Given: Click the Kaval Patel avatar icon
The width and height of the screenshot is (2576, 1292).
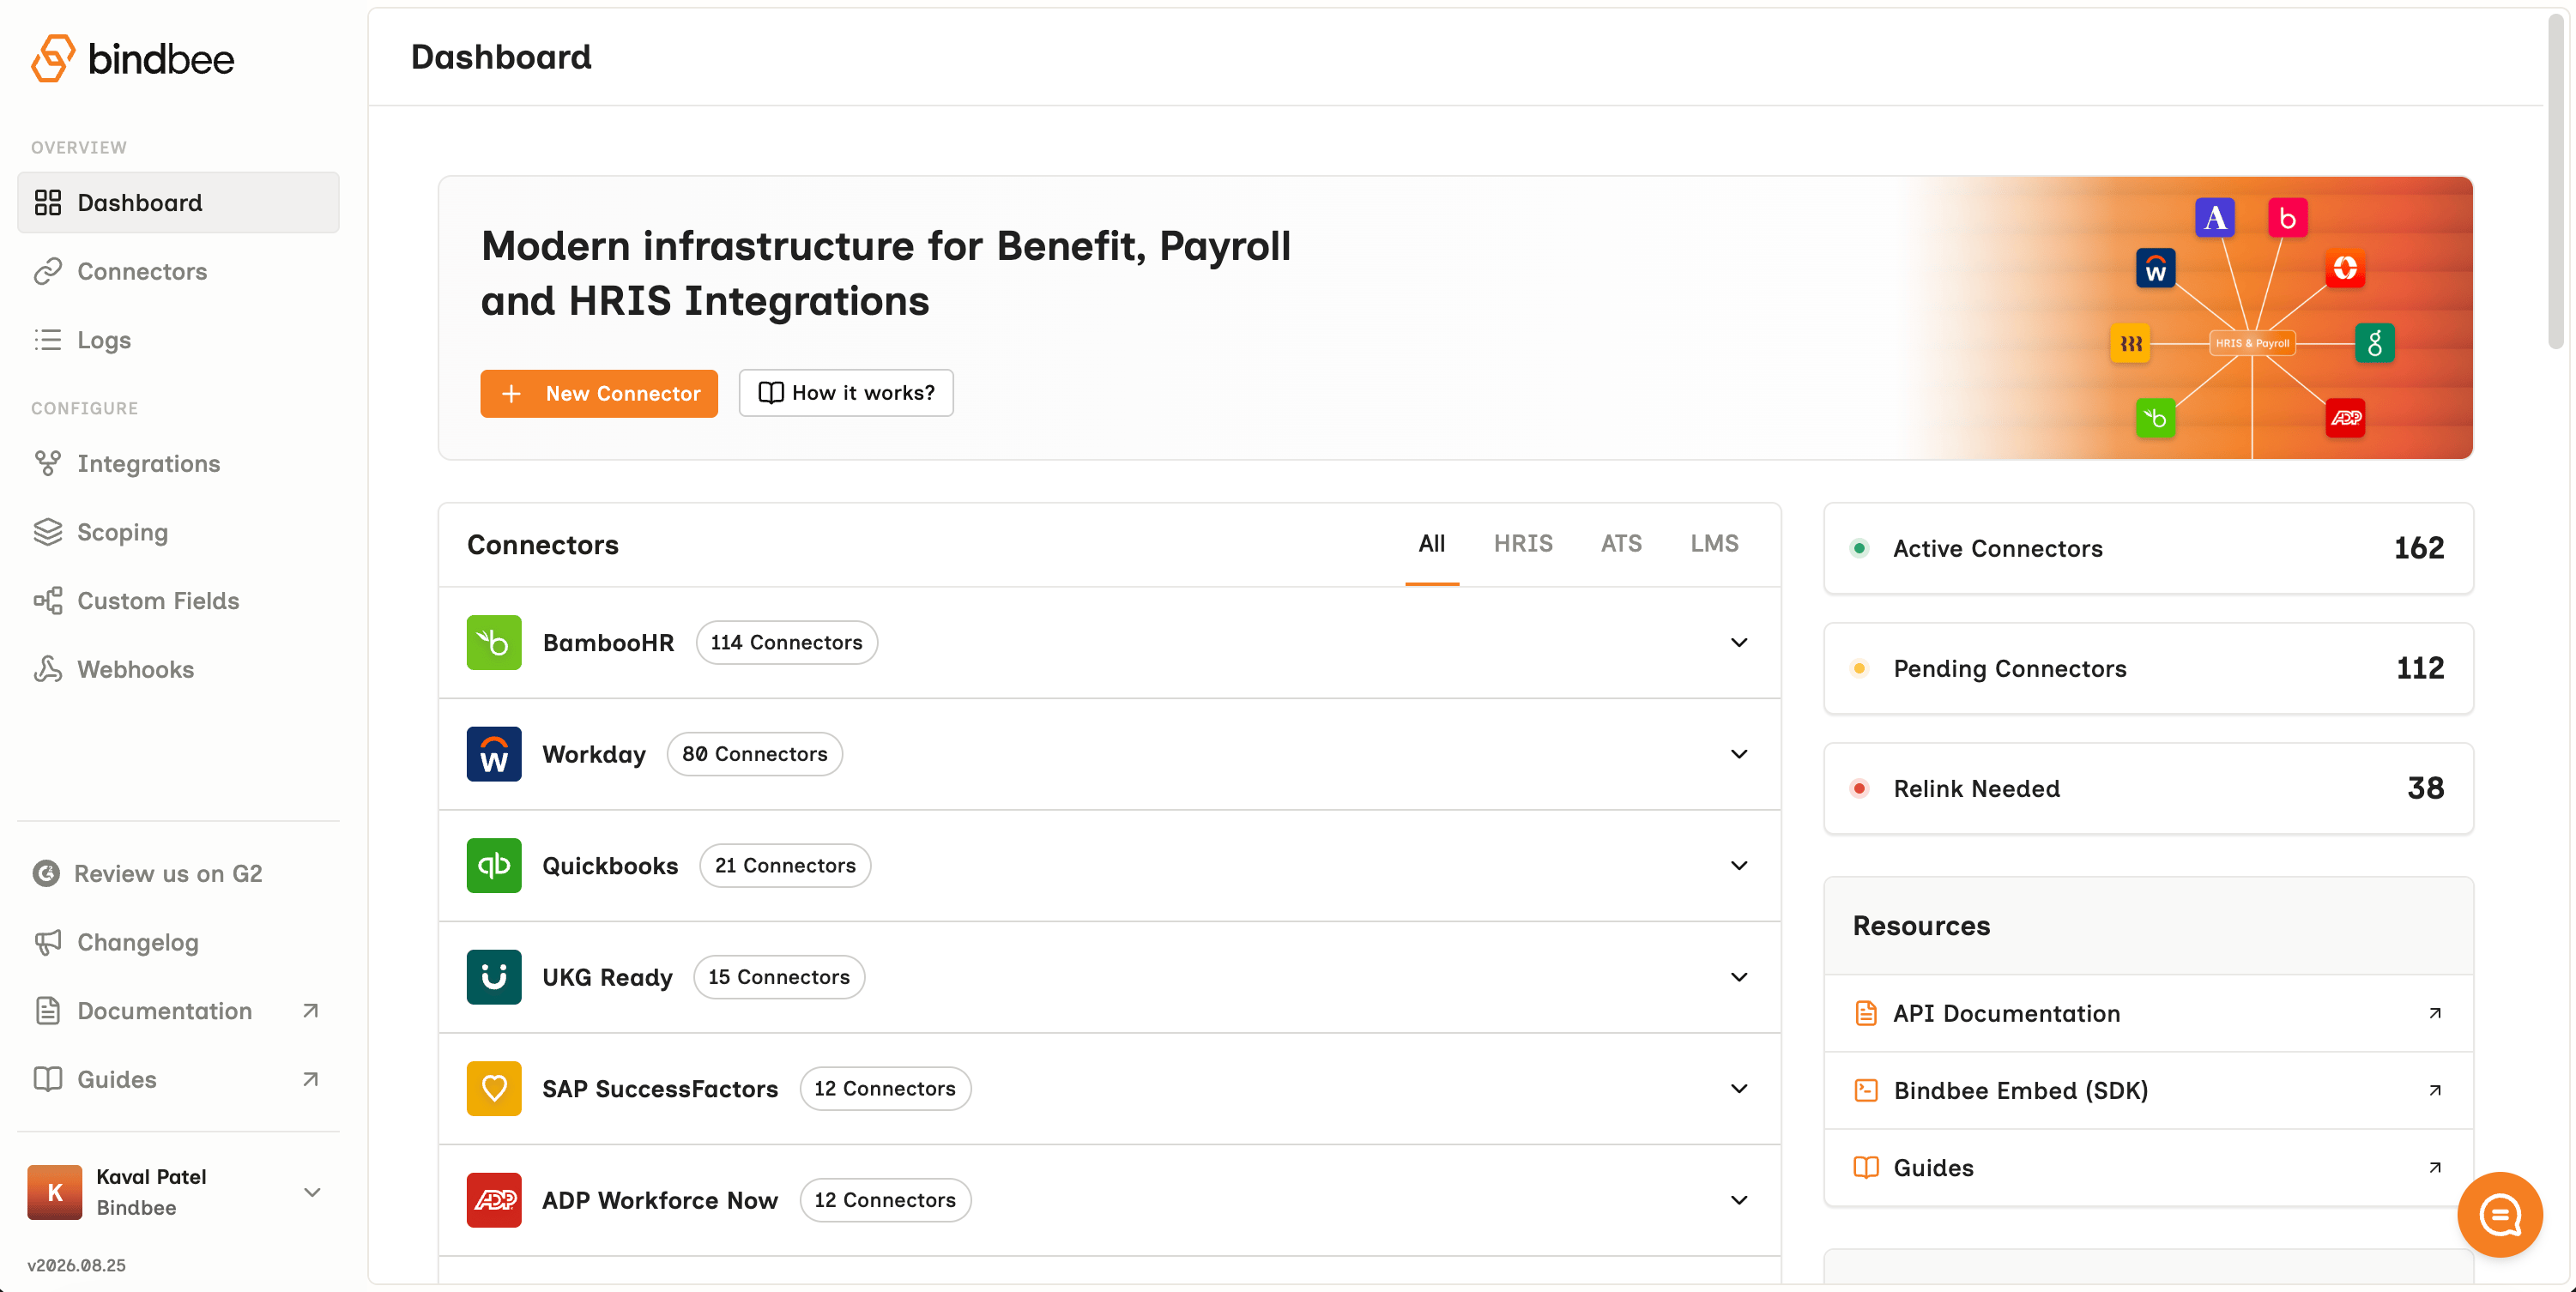Looking at the screenshot, I should coord(55,1192).
